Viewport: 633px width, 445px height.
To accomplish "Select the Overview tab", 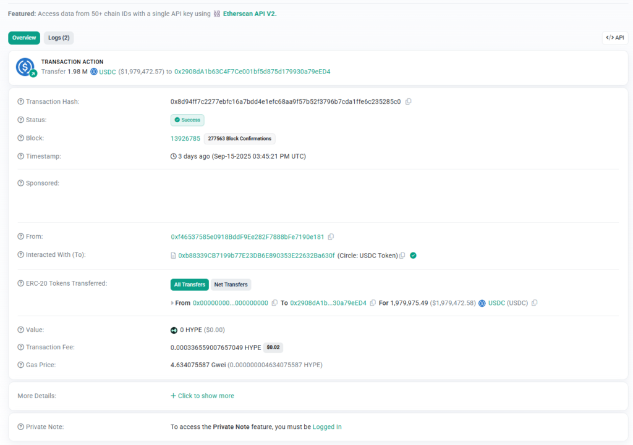I will tap(24, 38).
